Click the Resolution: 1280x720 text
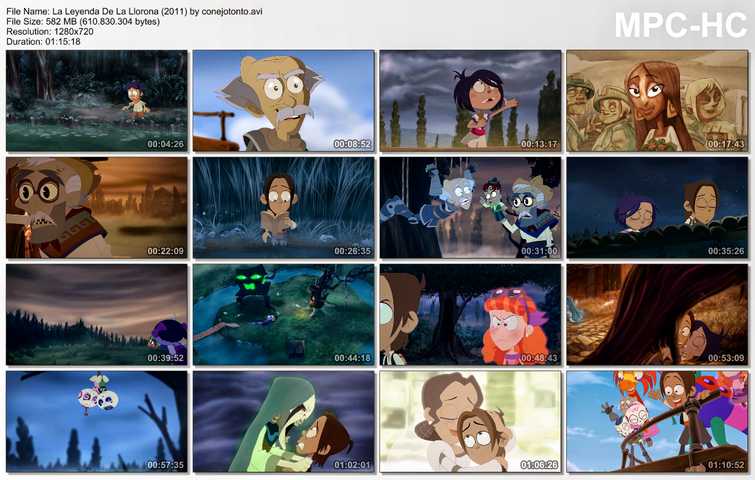 pos(50,31)
